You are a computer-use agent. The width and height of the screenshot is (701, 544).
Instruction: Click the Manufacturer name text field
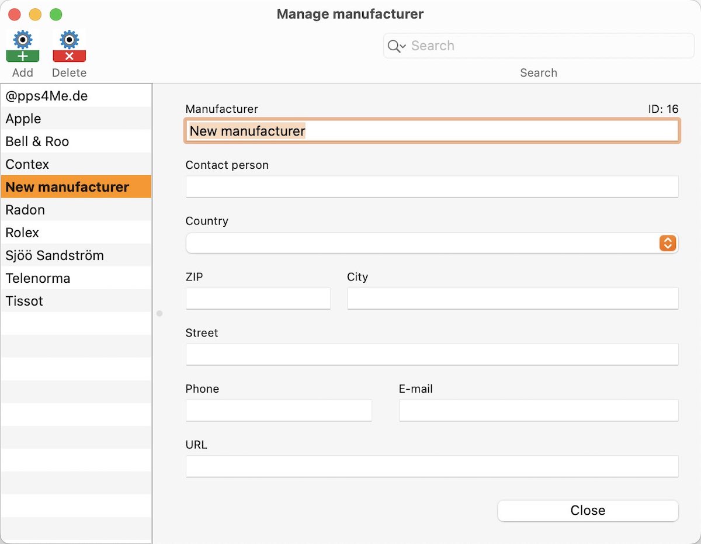coord(432,131)
